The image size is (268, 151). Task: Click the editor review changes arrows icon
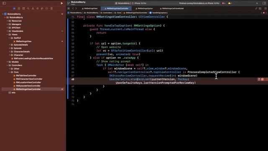tap(256, 8)
